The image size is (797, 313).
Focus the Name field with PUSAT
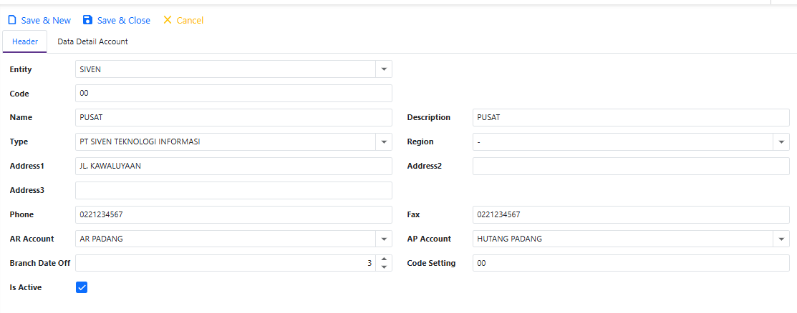234,118
